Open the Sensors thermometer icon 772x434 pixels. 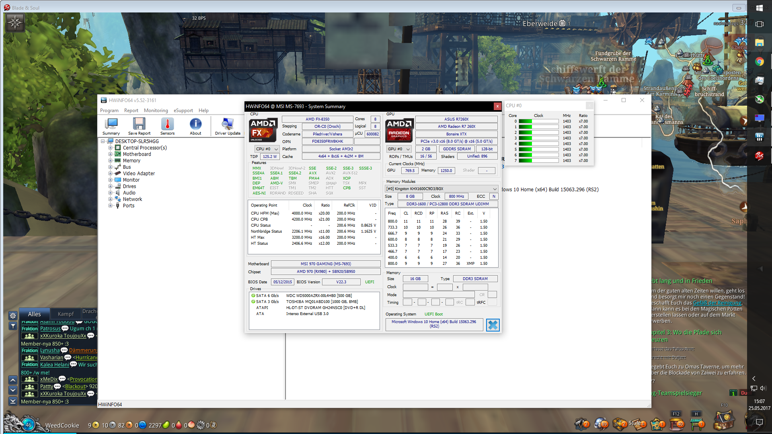click(167, 126)
